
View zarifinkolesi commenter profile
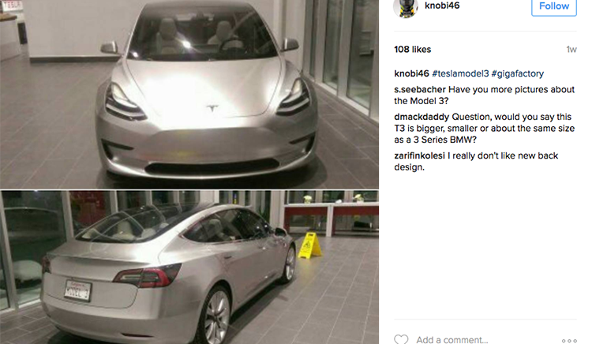point(419,155)
